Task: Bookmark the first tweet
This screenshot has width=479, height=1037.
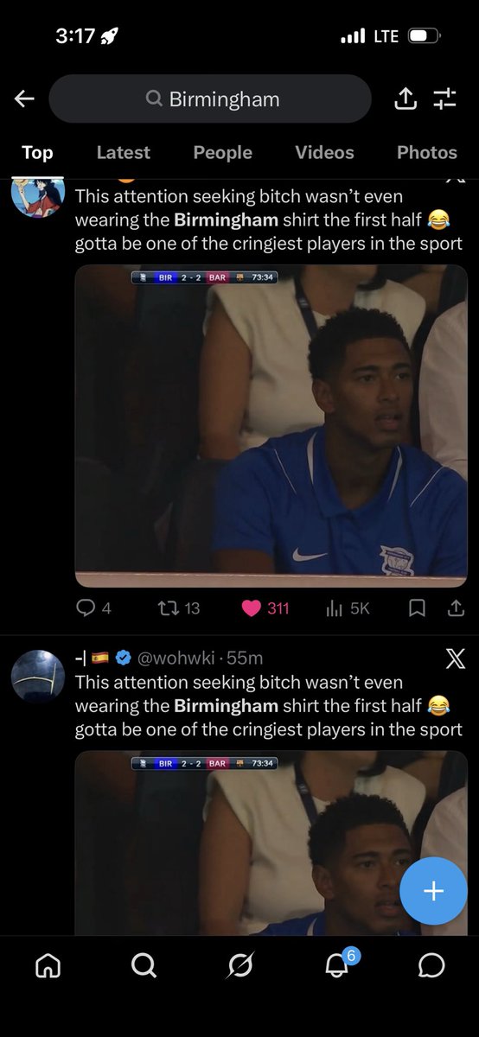Action: point(417,608)
